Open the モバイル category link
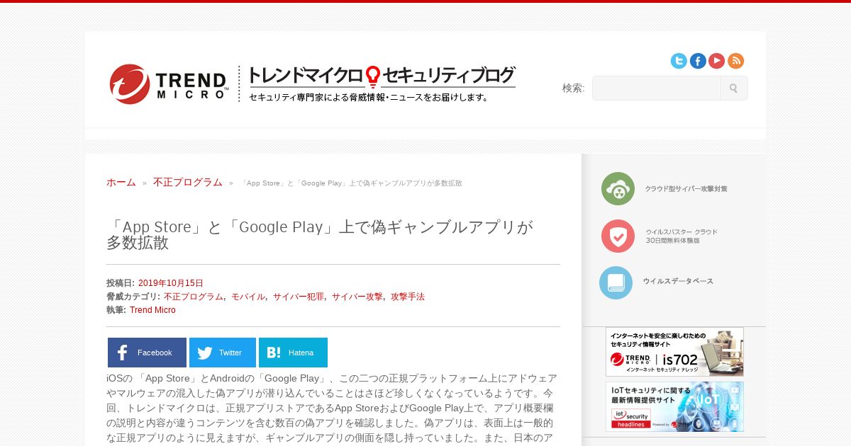 (248, 297)
